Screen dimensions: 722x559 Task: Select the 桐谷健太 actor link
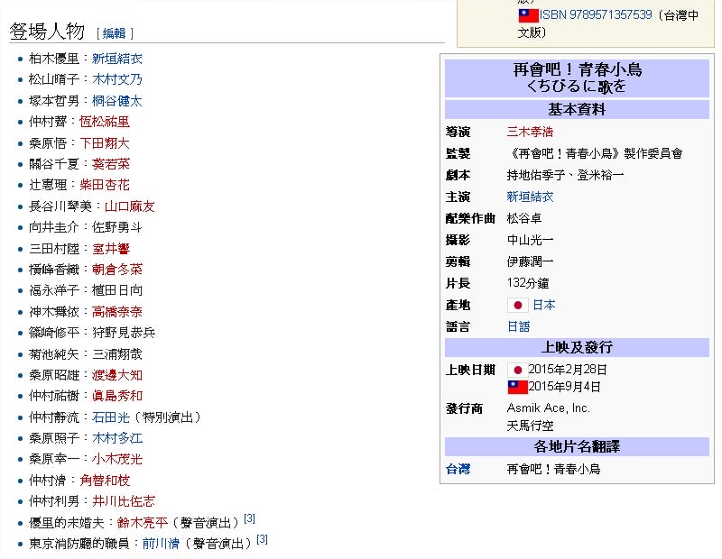[x=117, y=101]
